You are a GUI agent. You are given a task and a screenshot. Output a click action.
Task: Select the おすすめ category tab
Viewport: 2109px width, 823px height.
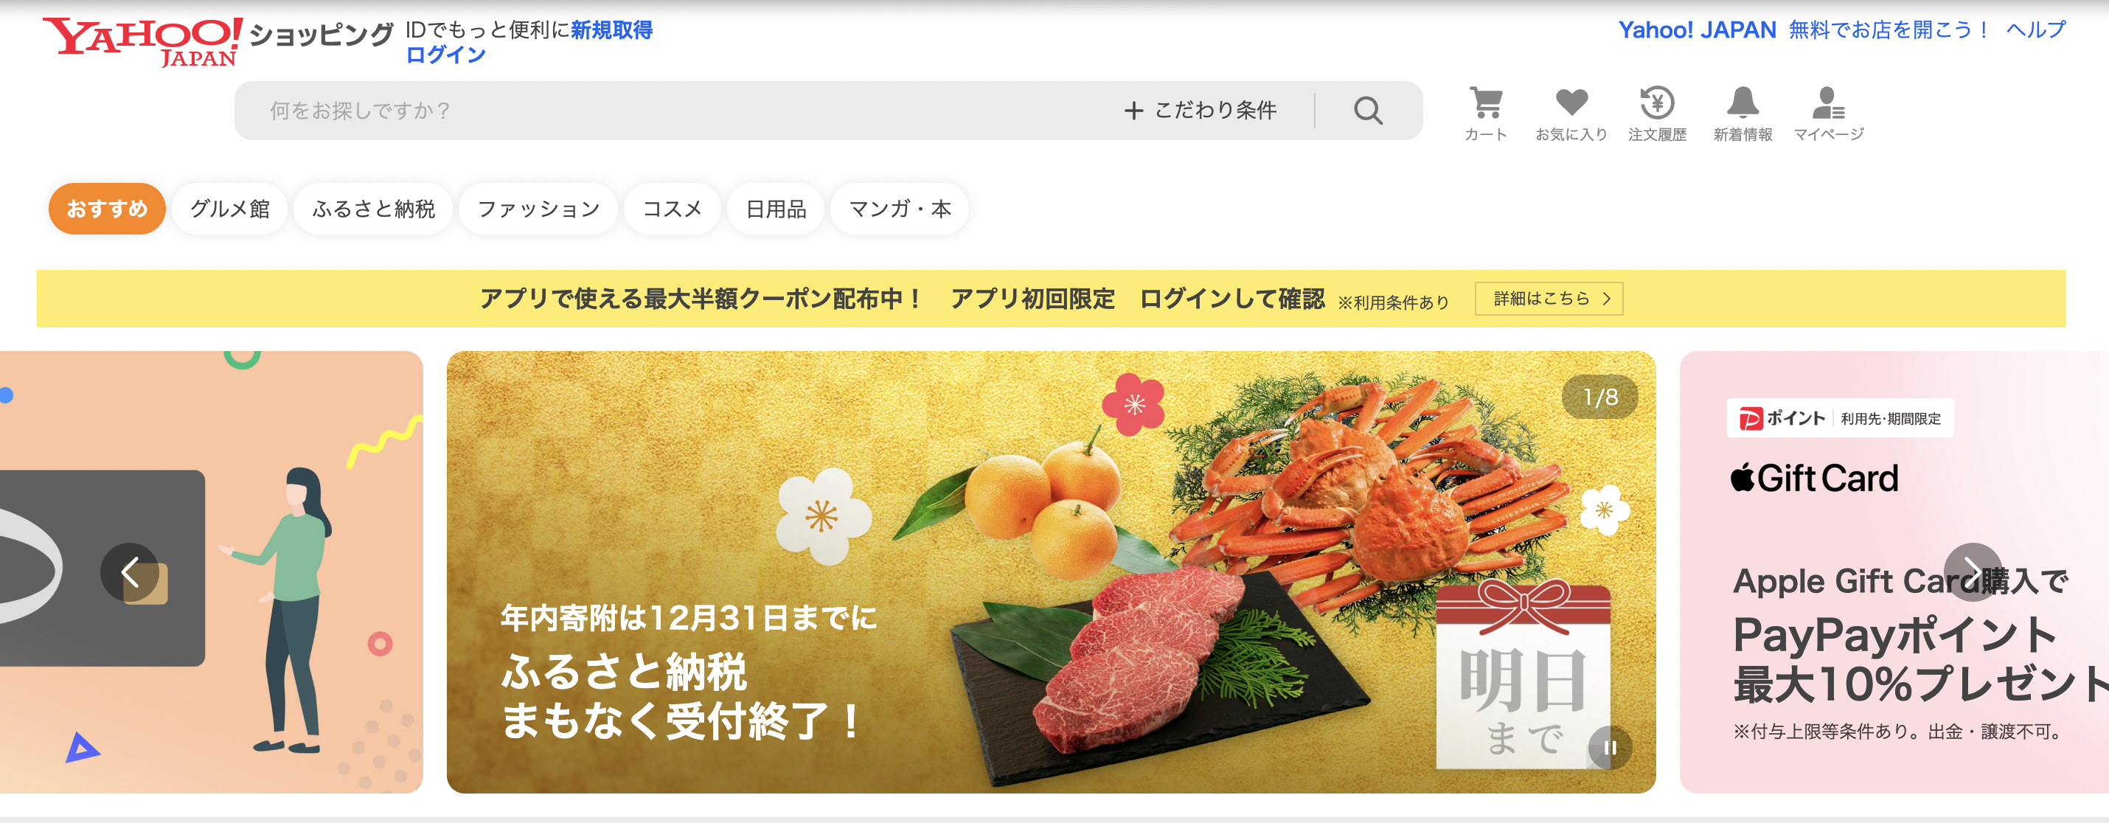[107, 209]
